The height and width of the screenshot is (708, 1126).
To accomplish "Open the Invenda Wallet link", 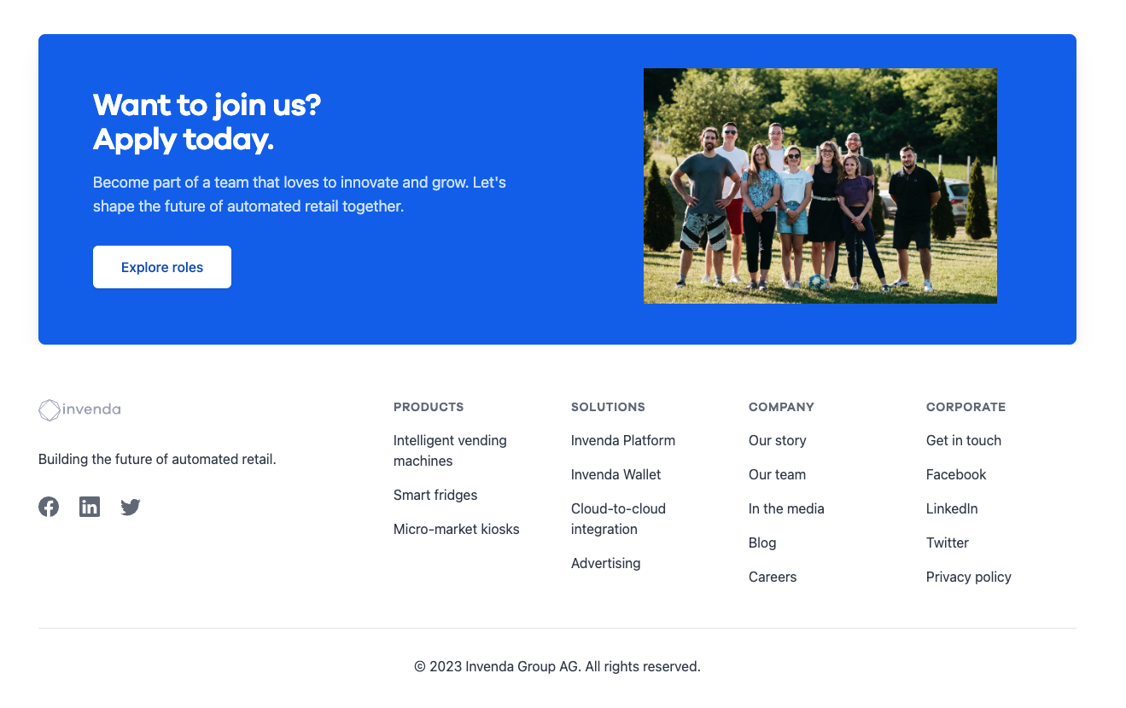I will tap(616, 474).
